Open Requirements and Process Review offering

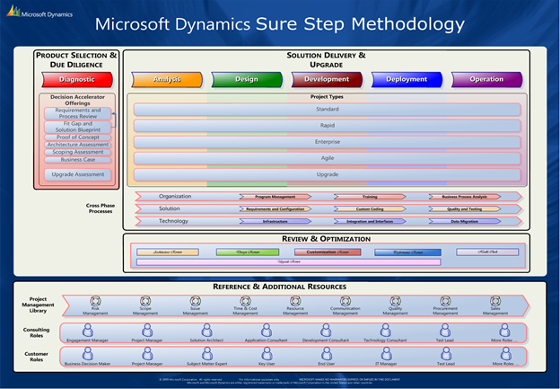[78, 113]
